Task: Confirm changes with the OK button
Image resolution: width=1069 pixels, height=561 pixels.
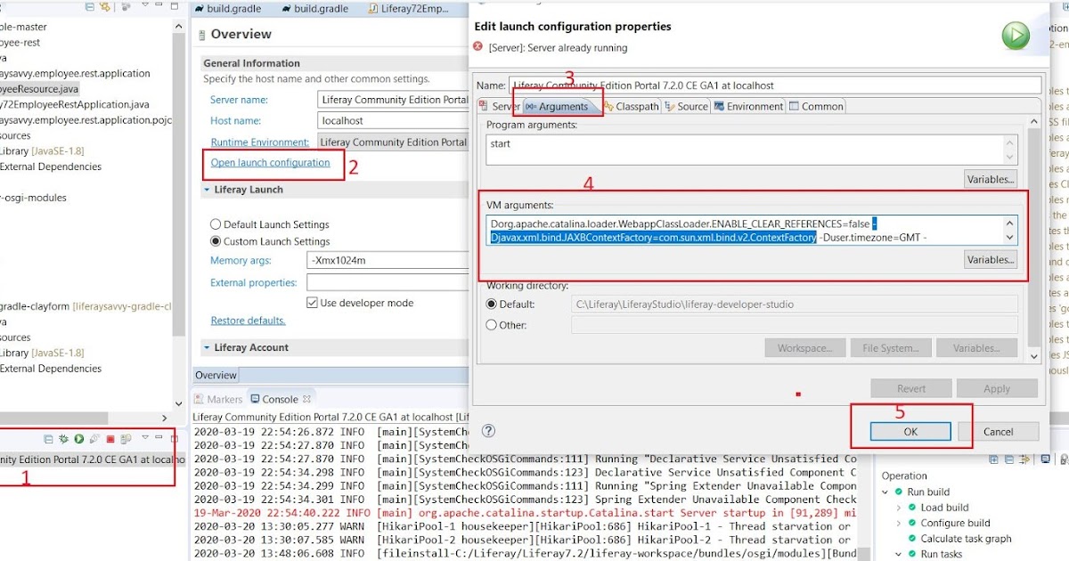Action: tap(910, 430)
